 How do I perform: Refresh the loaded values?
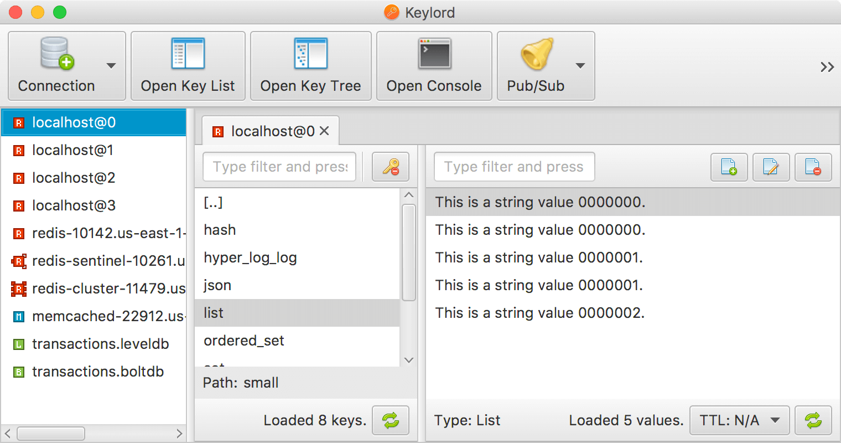(813, 420)
